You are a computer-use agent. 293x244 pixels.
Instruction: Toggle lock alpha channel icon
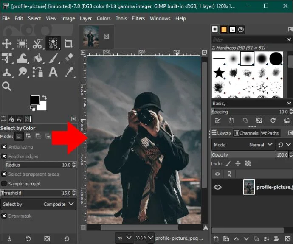coord(248,164)
